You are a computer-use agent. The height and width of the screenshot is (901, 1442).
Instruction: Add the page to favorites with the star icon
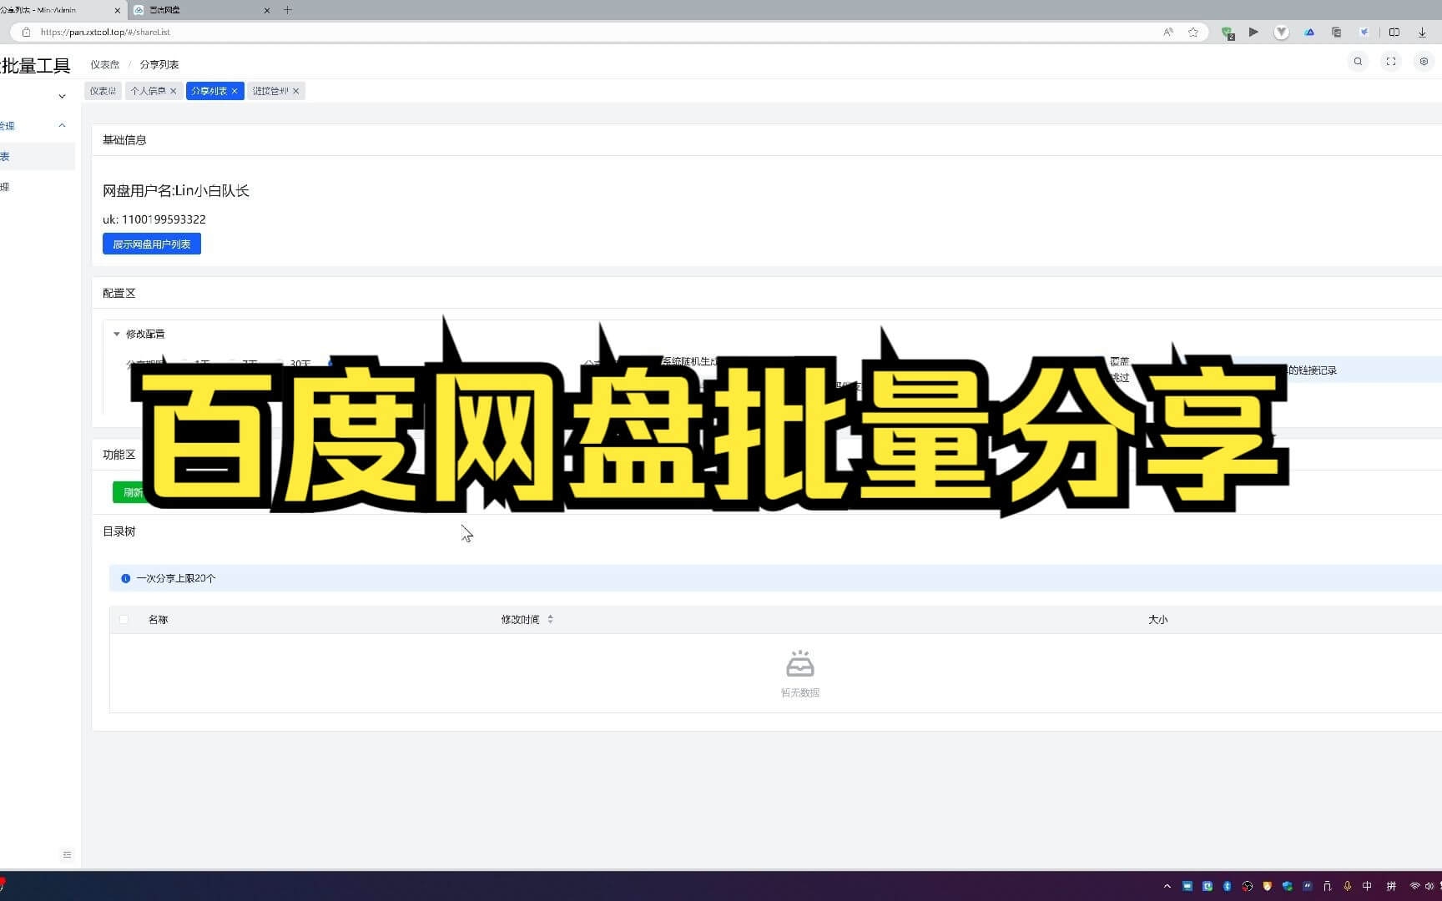click(1193, 33)
